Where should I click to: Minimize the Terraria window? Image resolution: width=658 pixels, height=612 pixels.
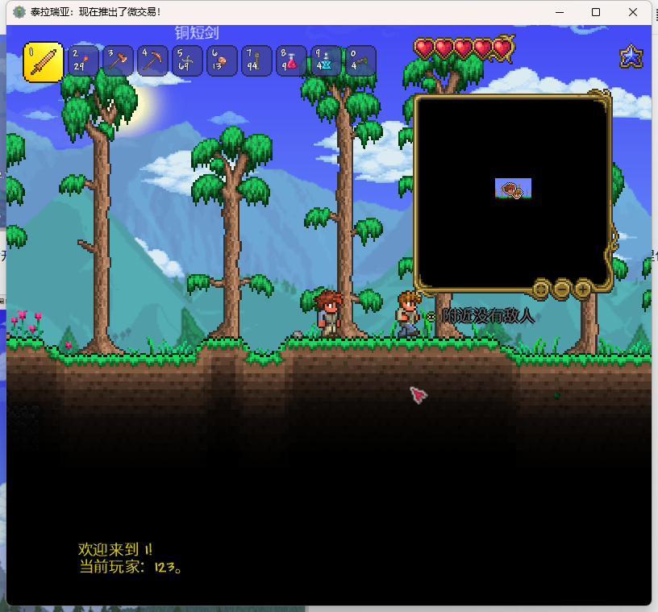tap(560, 12)
